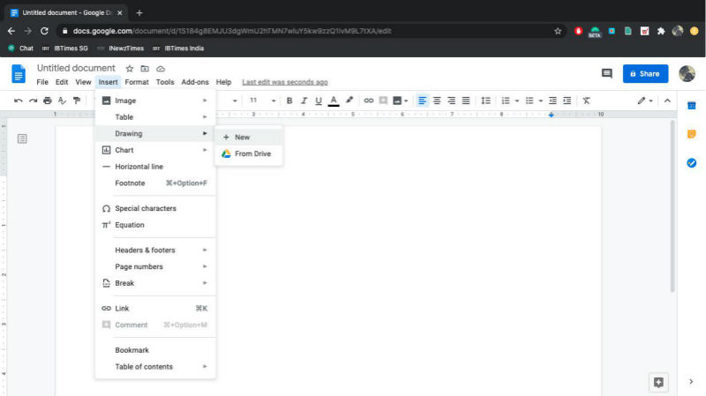Click the text color button

(334, 101)
